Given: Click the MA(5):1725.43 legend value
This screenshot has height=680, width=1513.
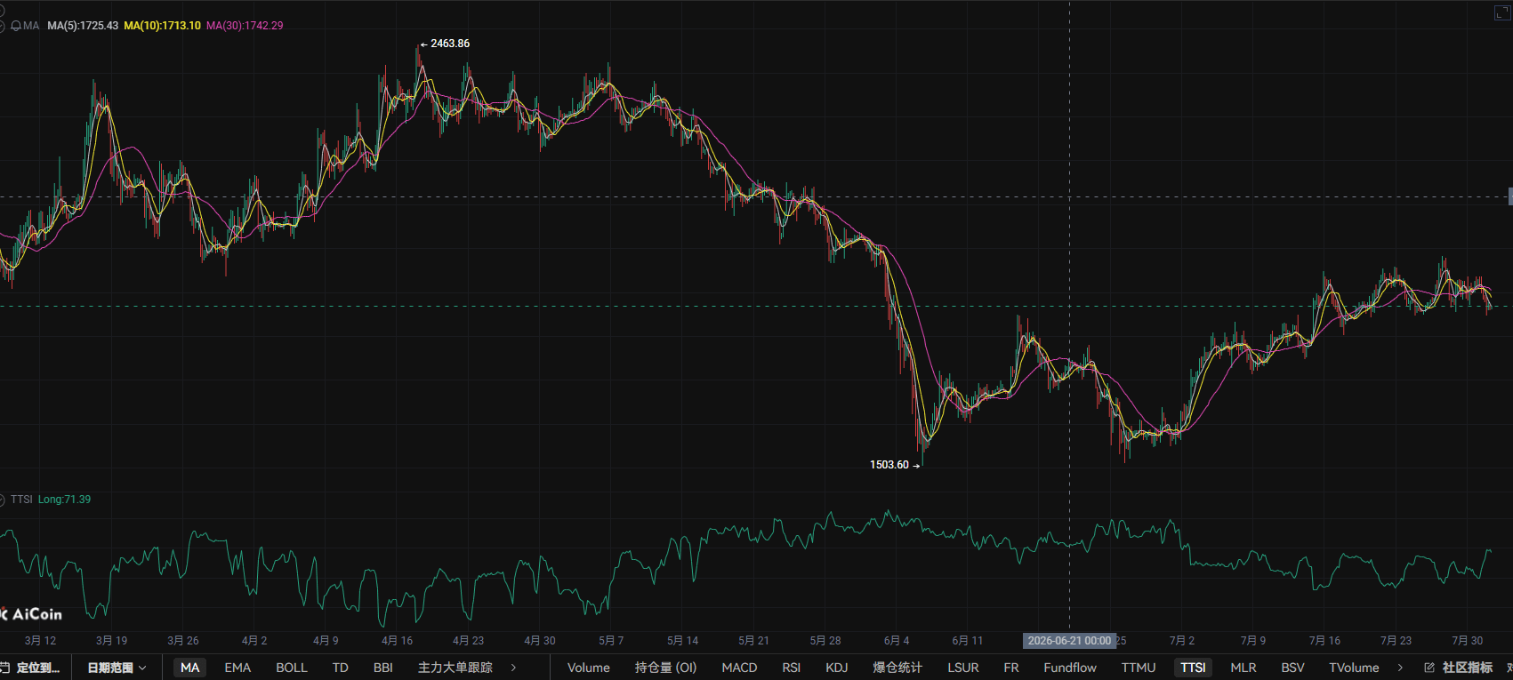Looking at the screenshot, I should tap(83, 26).
